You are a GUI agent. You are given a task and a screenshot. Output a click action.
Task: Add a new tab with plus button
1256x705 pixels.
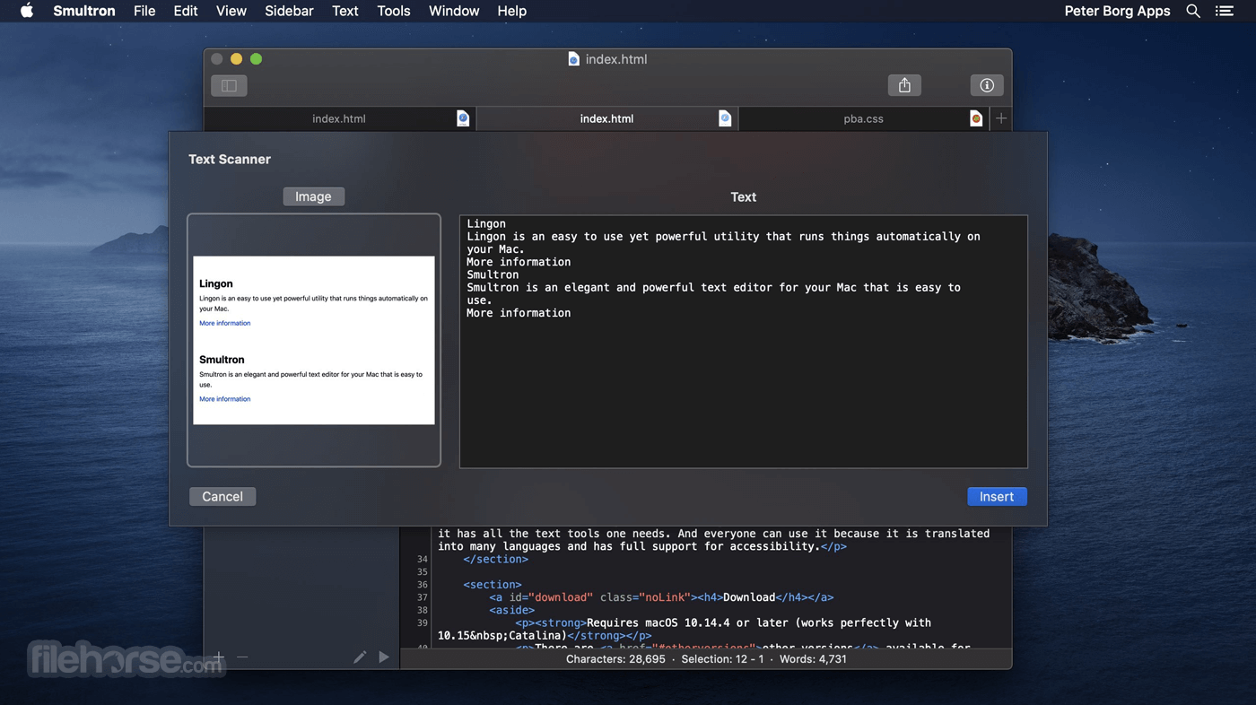pyautogui.click(x=1001, y=118)
